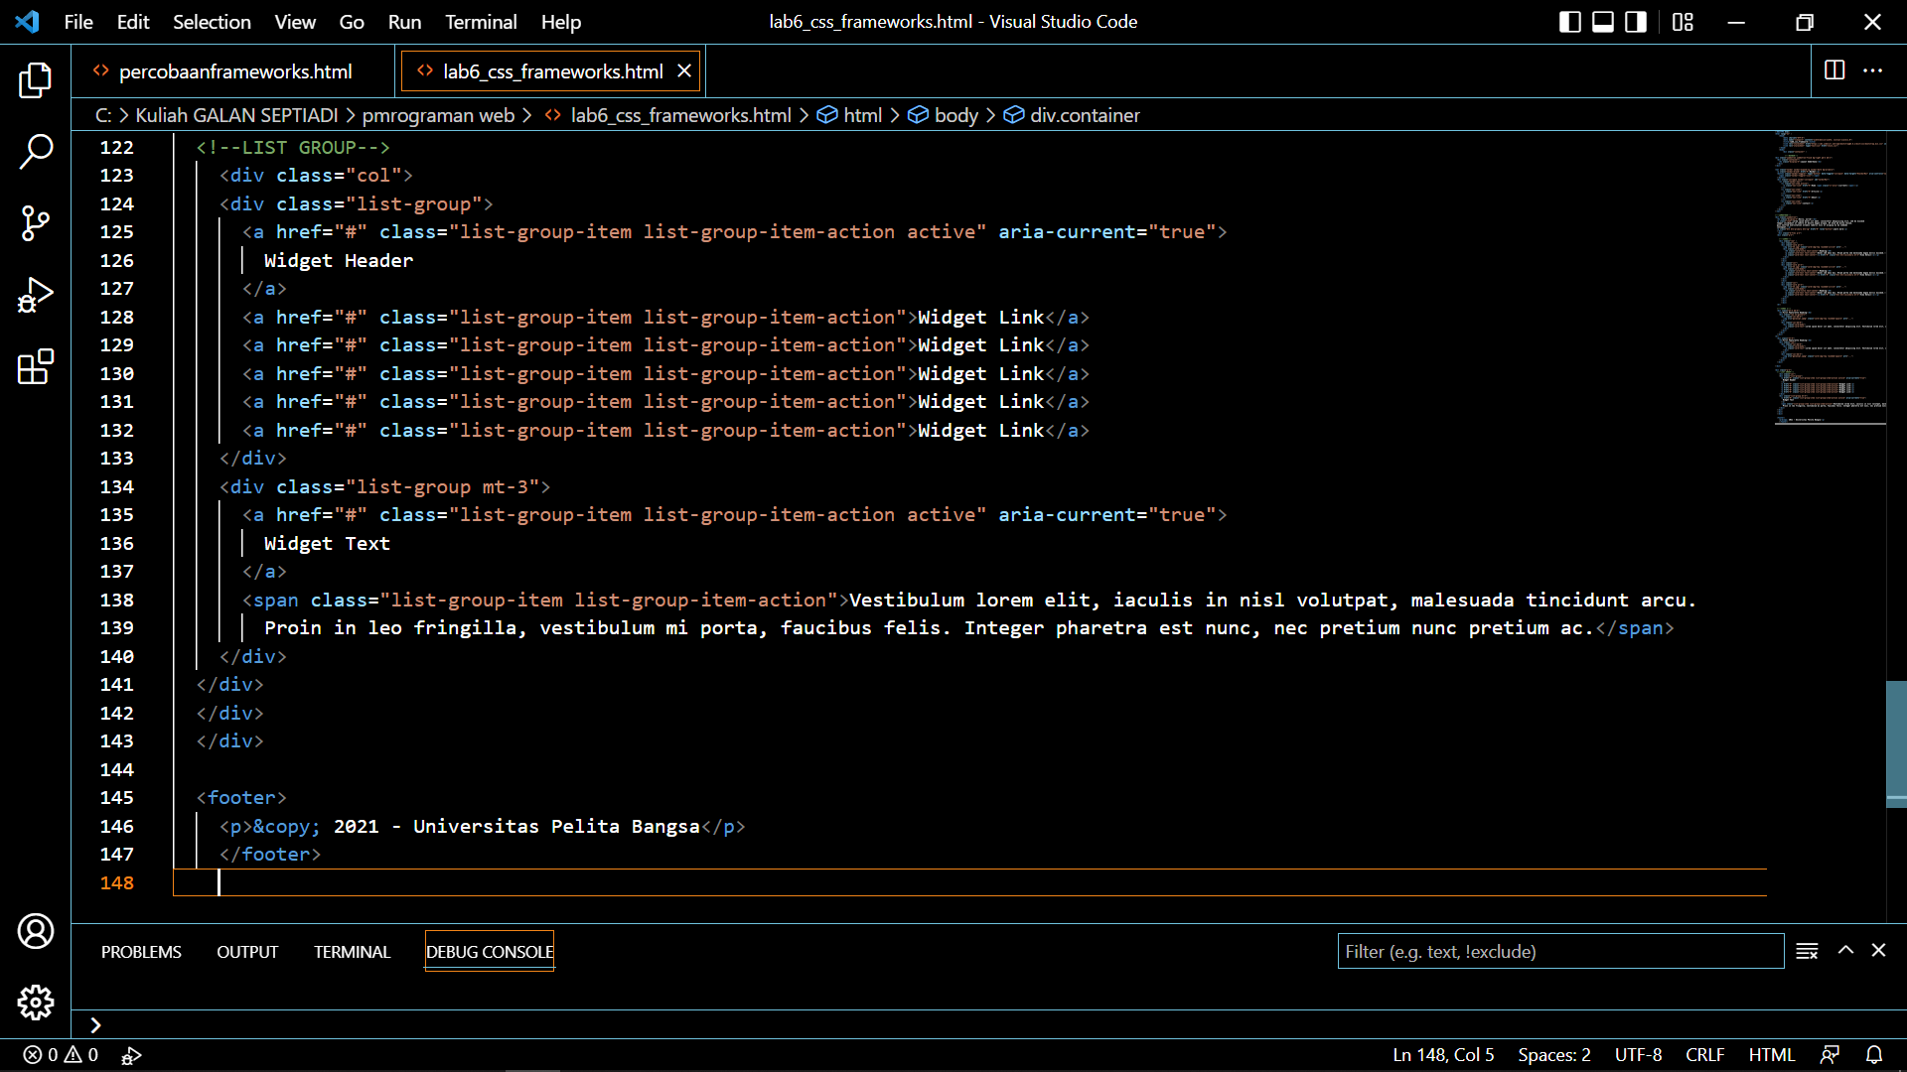This screenshot has height=1072, width=1907.
Task: Open the Extensions view
Action: 36,366
